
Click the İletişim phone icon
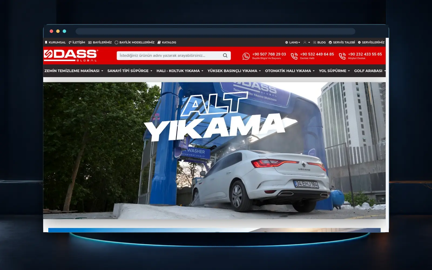pyautogui.click(x=70, y=42)
